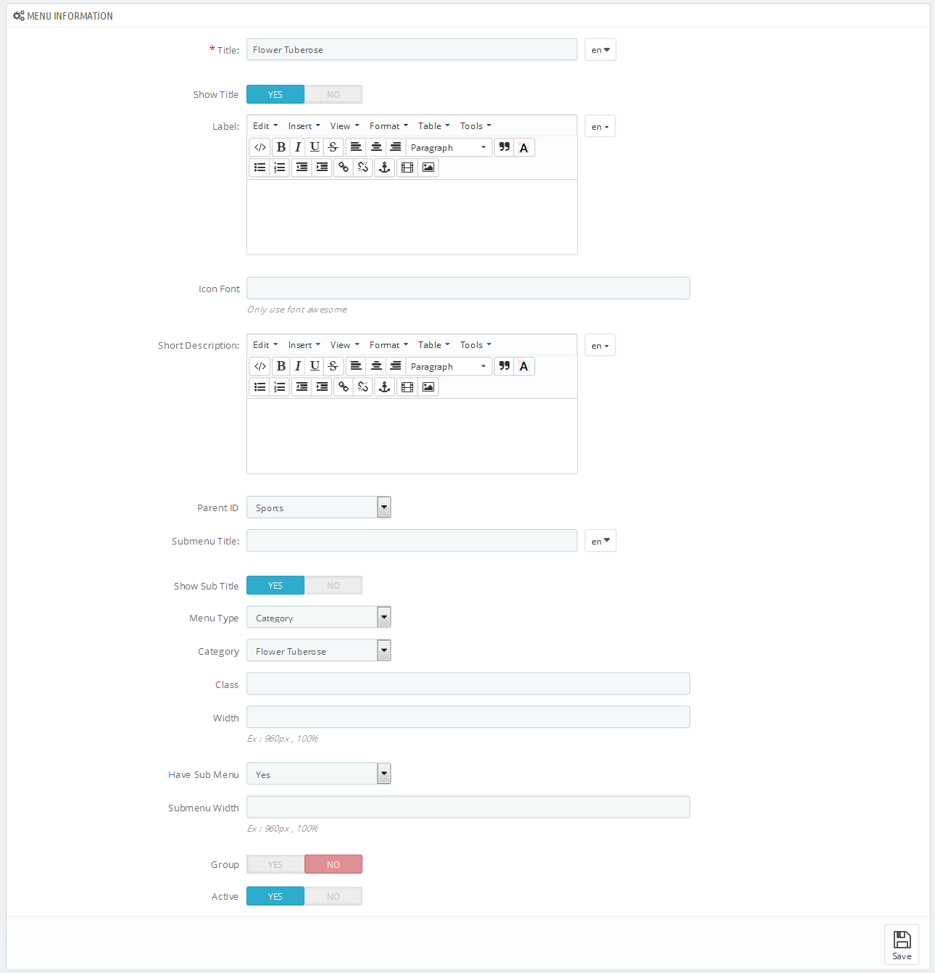The image size is (935, 973).
Task: Open Format menu in Label editor
Action: (388, 125)
